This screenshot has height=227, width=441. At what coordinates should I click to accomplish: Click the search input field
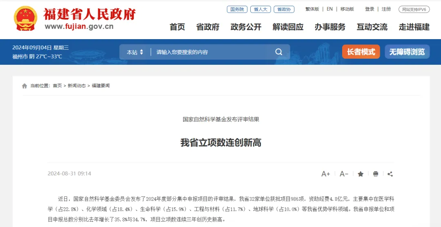click(x=214, y=52)
